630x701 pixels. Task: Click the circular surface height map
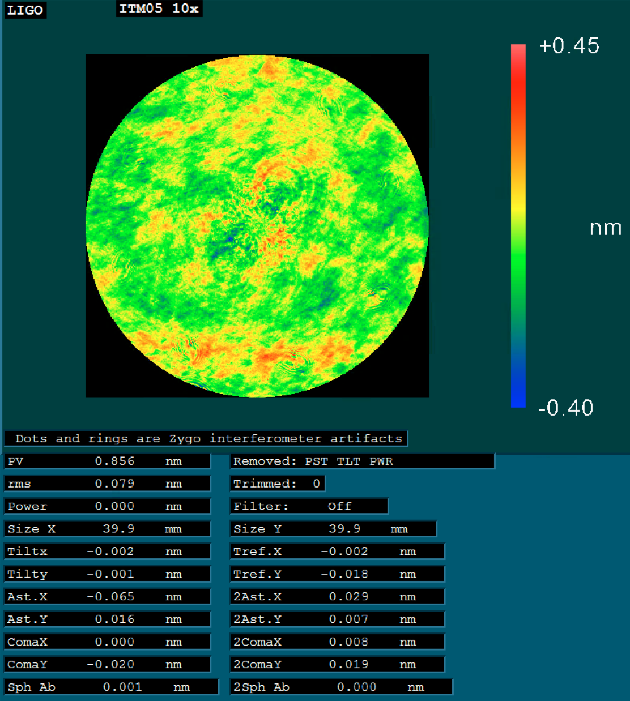pyautogui.click(x=257, y=226)
